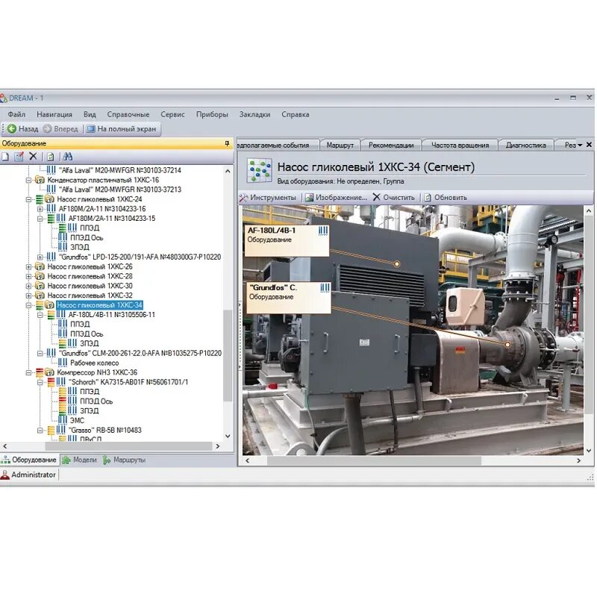597x597 pixels.
Task: Click the binoculars search icon
Action: click(68, 157)
